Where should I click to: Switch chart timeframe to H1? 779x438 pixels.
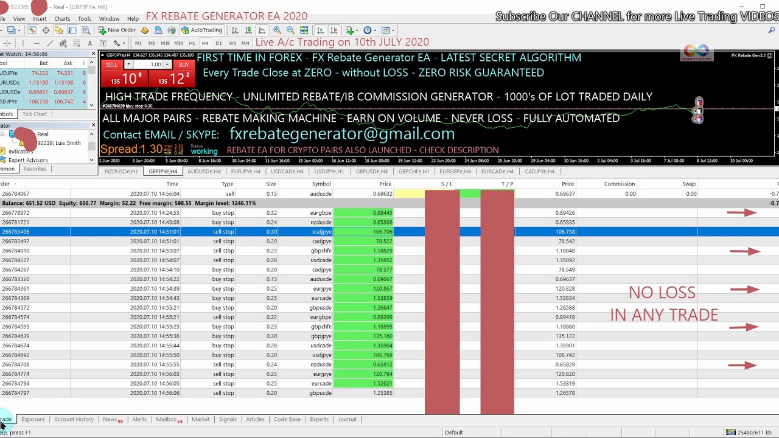(192, 43)
